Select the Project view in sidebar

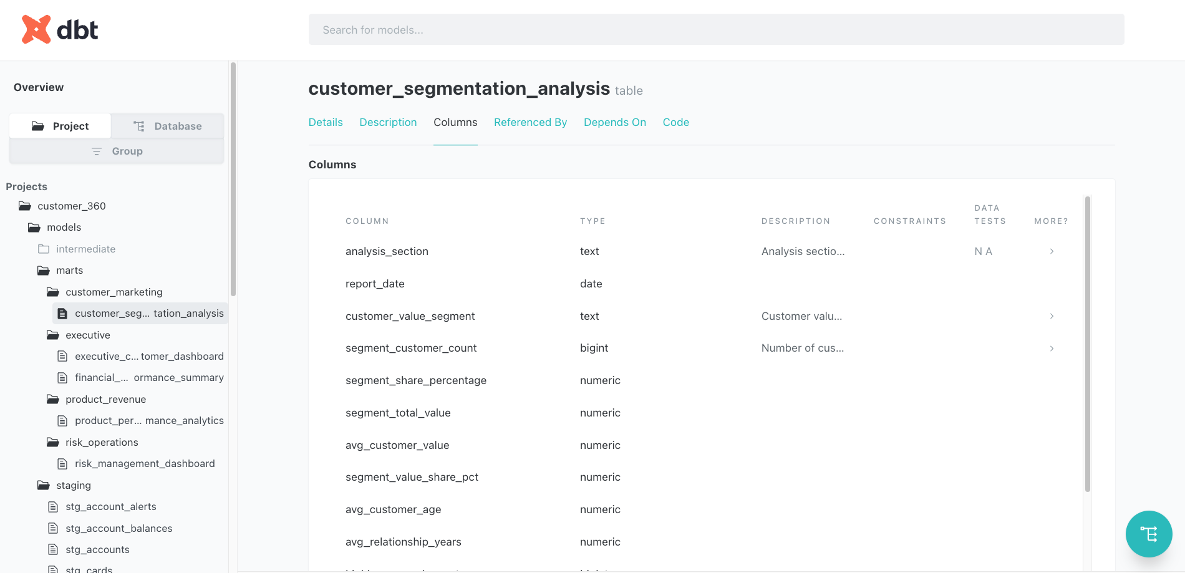pos(60,126)
